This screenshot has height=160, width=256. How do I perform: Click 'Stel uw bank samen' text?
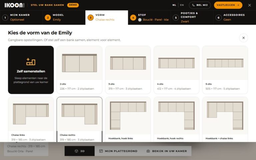47,5
